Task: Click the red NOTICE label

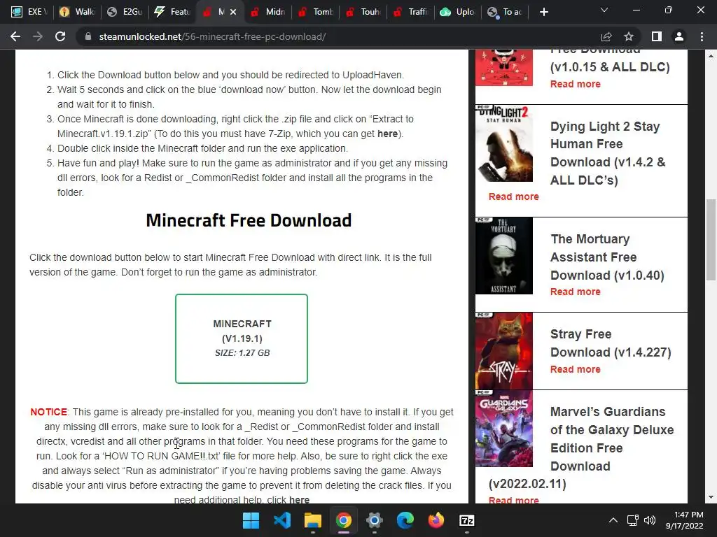Action: click(x=48, y=412)
